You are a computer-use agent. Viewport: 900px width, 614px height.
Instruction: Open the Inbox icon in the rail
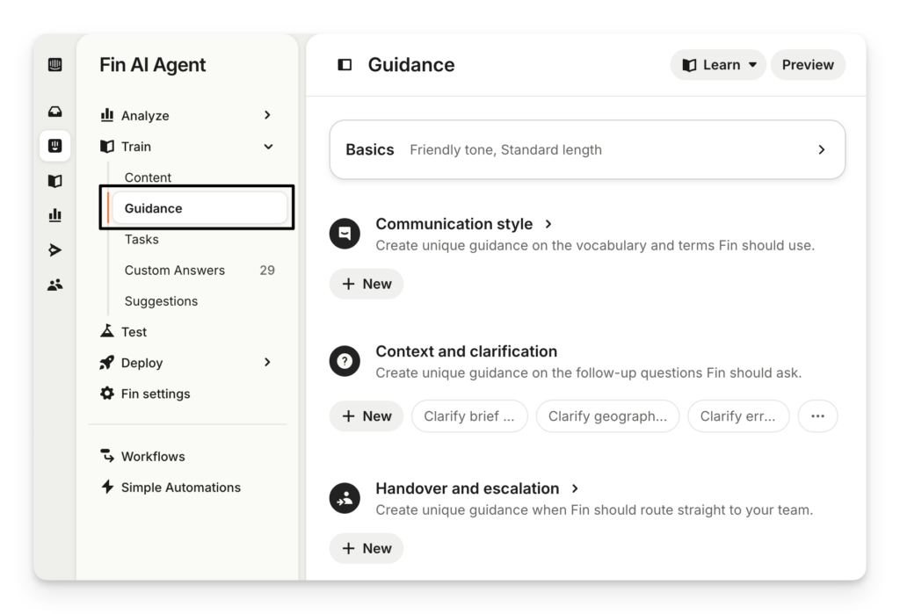[55, 112]
